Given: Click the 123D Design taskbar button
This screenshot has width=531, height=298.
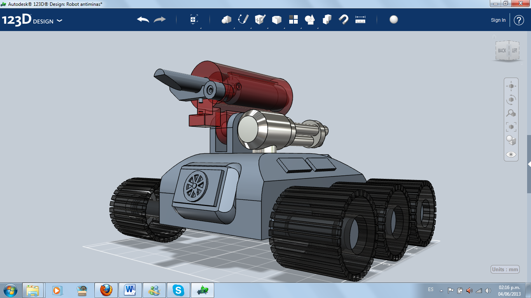Looking at the screenshot, I should point(203,290).
